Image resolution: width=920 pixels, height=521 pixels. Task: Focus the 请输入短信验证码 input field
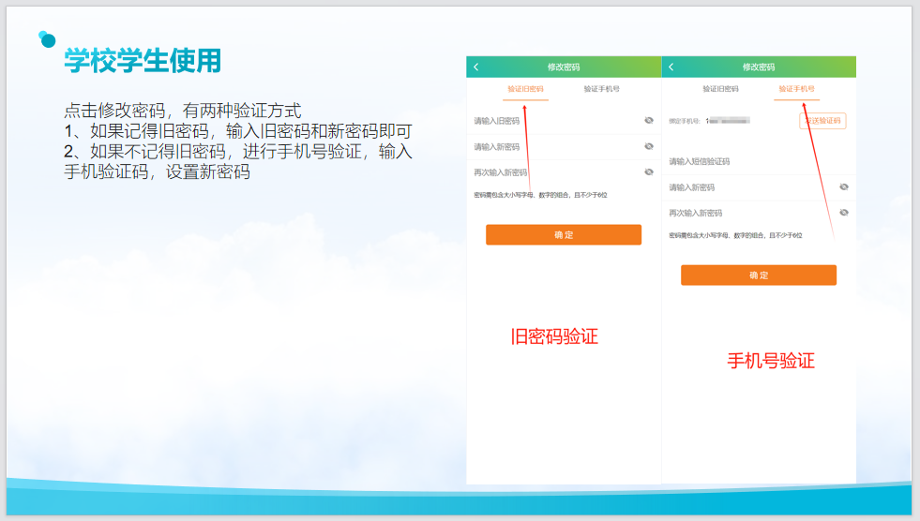[750, 162]
